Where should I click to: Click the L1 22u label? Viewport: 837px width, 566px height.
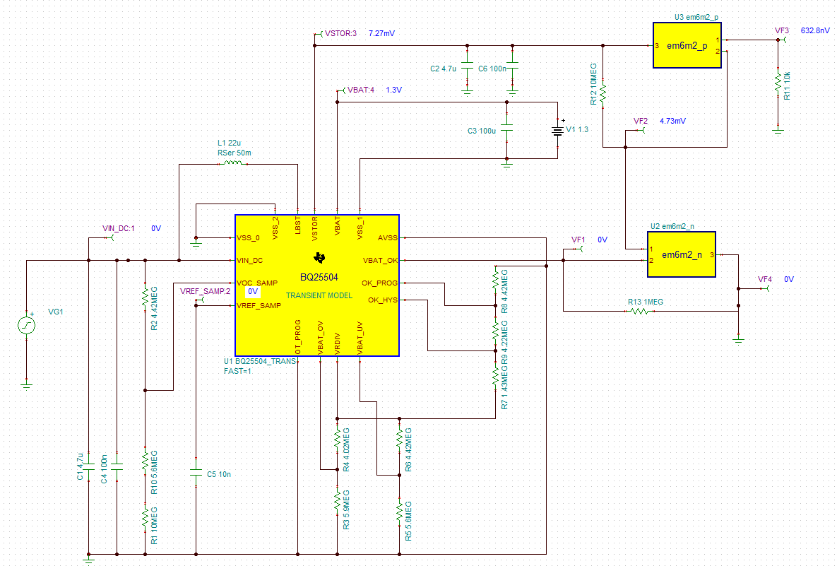229,143
